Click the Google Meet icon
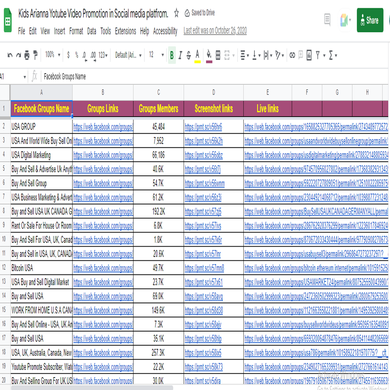This screenshot has height=390, width=390. point(344,20)
